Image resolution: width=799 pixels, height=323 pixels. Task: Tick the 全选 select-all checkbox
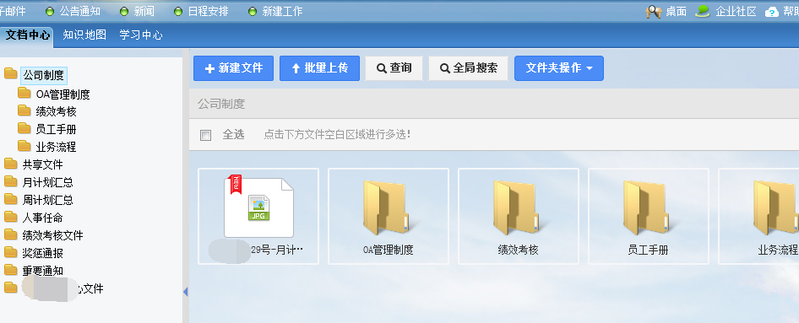coord(206,135)
